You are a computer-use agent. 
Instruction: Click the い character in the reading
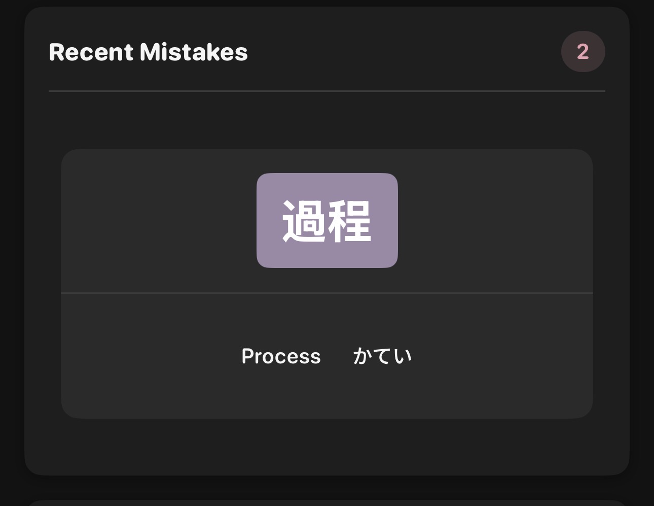(x=403, y=356)
